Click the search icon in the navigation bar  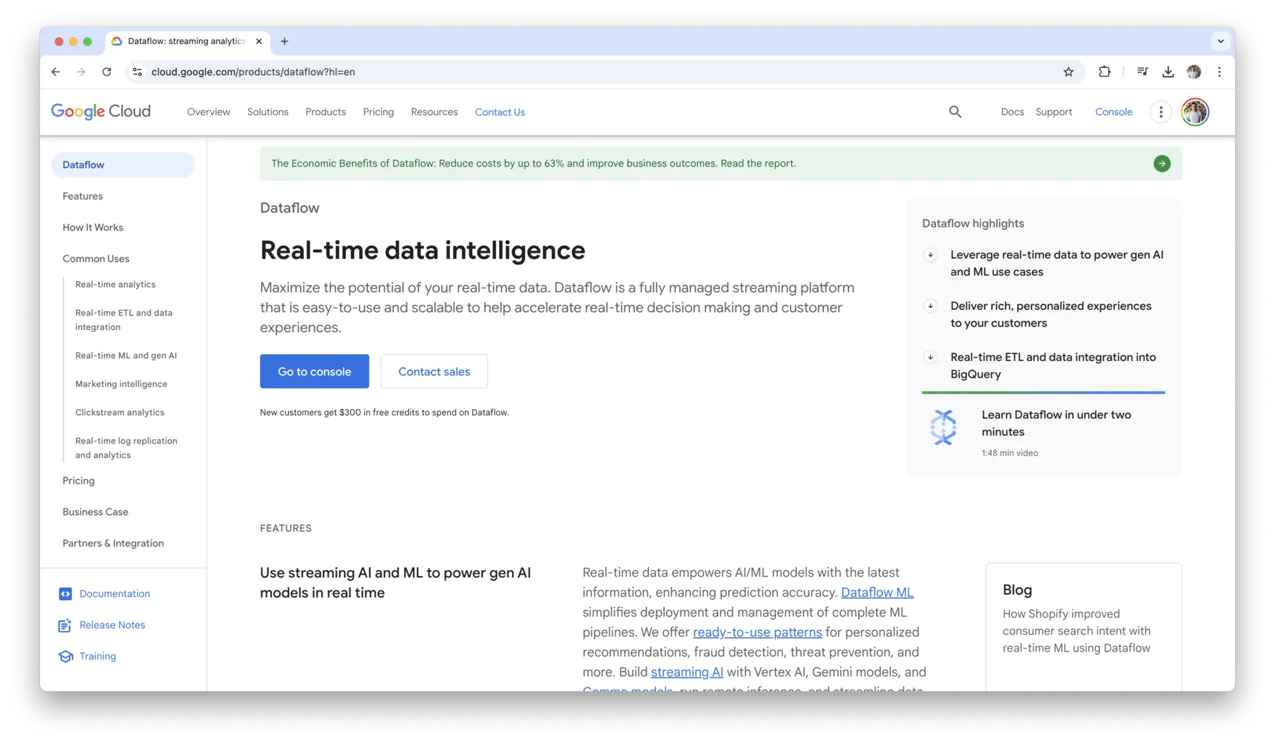pos(955,112)
